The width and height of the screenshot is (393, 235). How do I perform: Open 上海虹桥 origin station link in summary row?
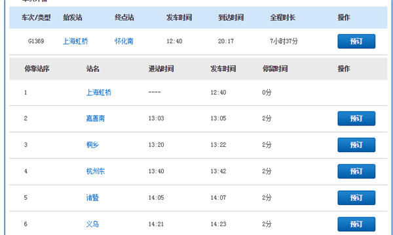click(75, 41)
